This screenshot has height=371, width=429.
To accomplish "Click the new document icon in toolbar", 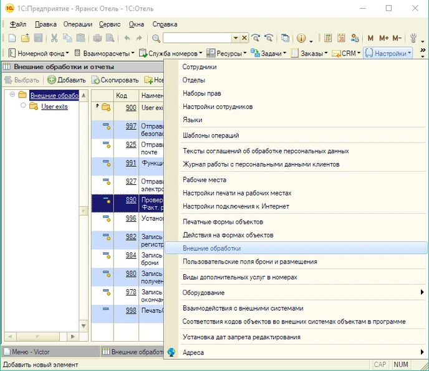I will point(12,39).
